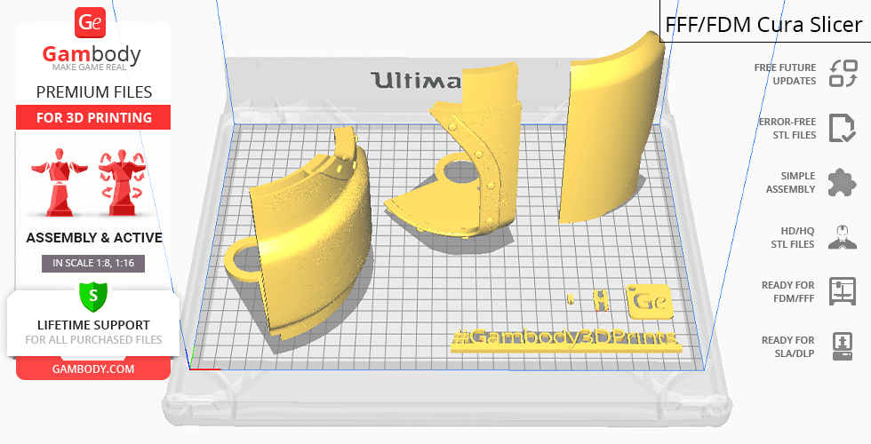The width and height of the screenshot is (871, 444).
Task: Select the small H-shaped connector model
Action: point(601,300)
